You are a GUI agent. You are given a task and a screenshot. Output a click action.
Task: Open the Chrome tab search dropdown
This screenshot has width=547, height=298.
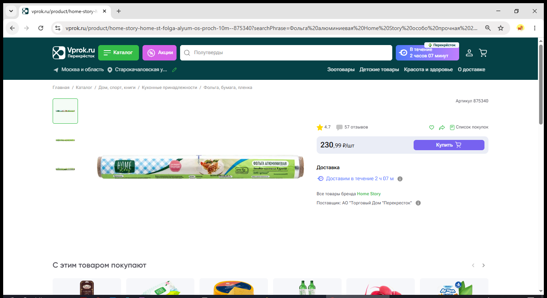click(x=10, y=11)
